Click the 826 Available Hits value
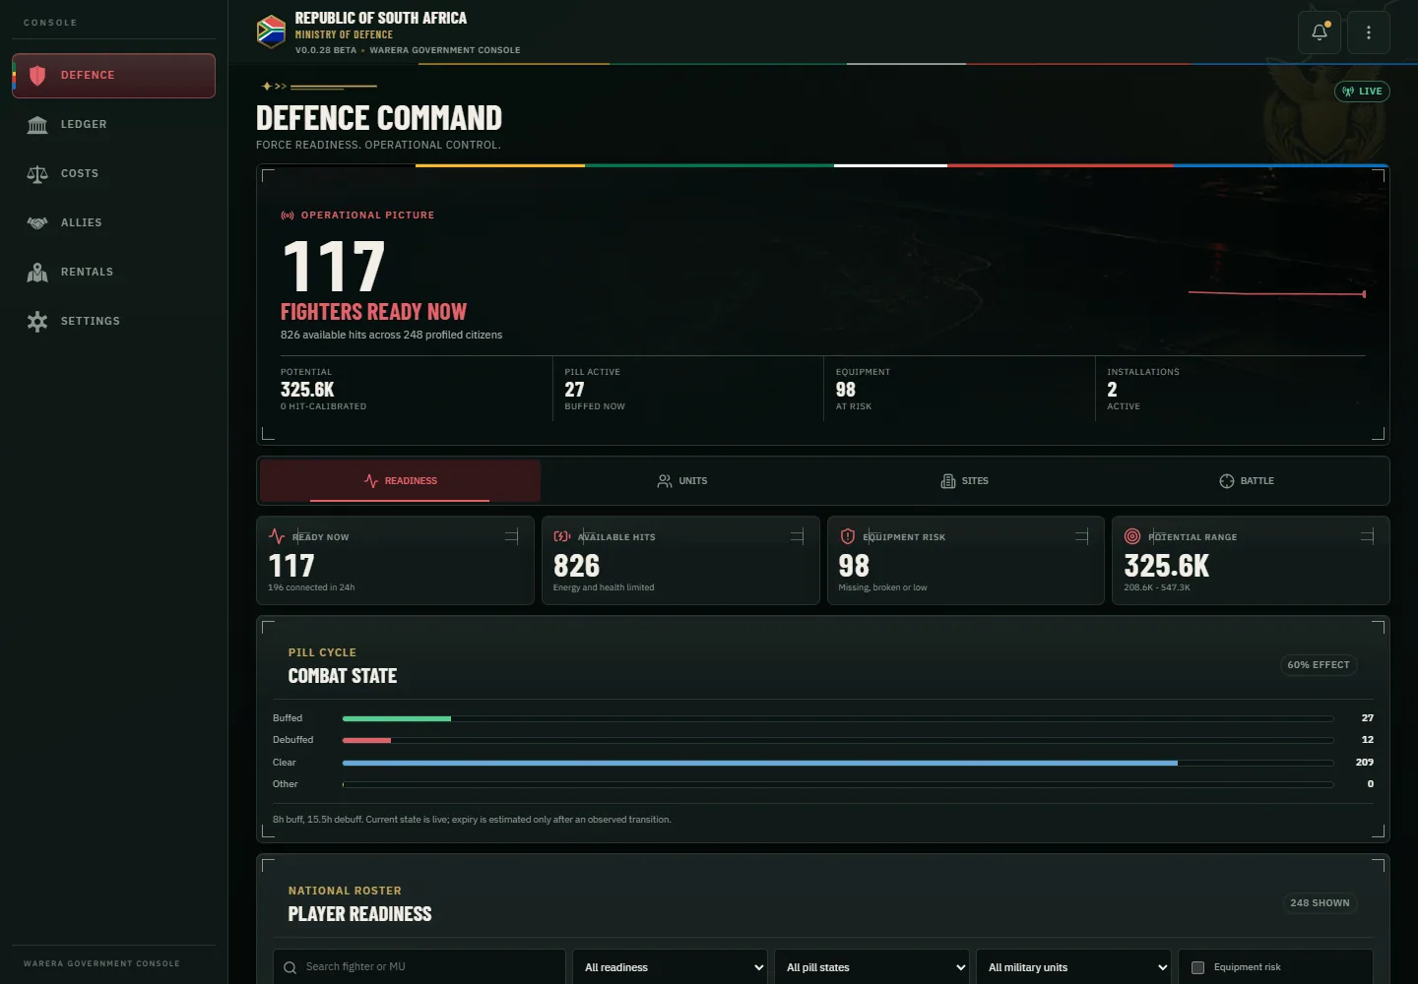This screenshot has height=984, width=1418. click(576, 566)
